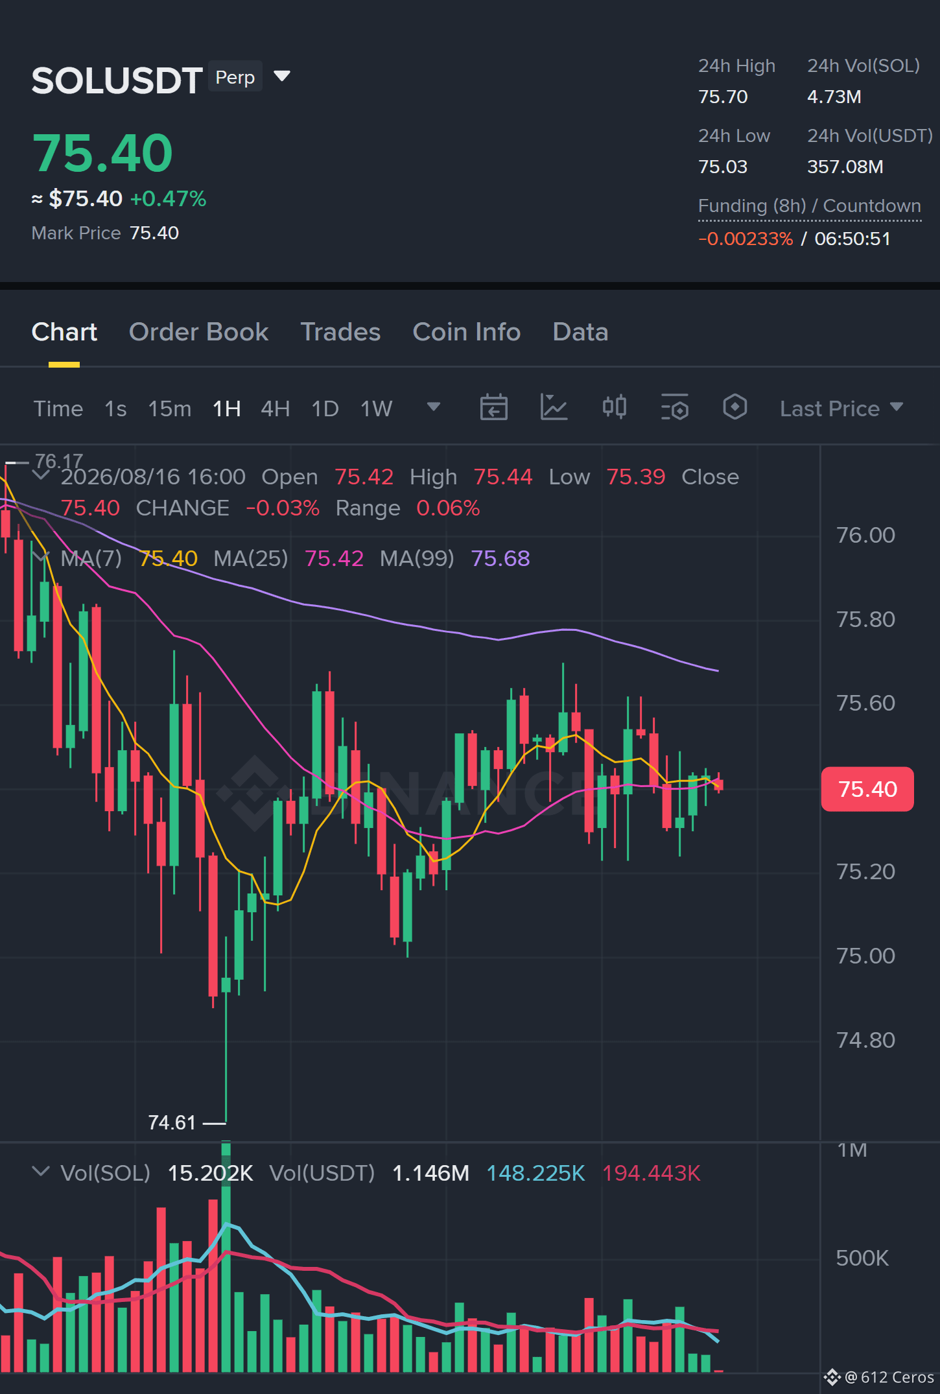Image resolution: width=940 pixels, height=1394 pixels.
Task: Click the Perp contract type badge
Action: (235, 77)
